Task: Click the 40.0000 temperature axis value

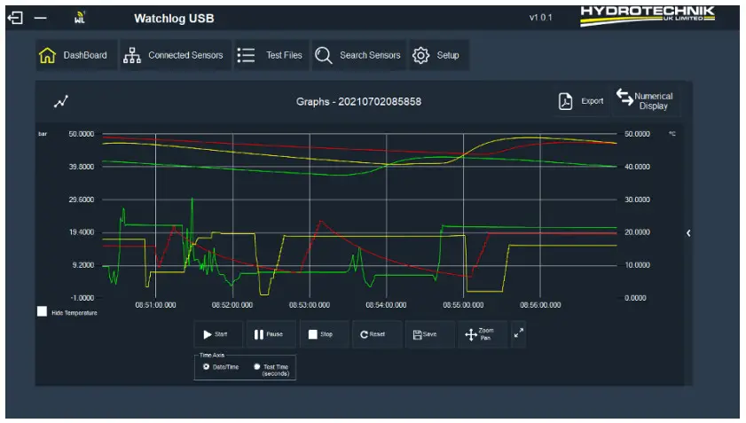Action: coord(637,167)
